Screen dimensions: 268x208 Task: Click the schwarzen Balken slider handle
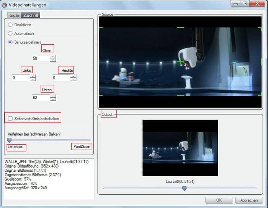tap(9, 140)
